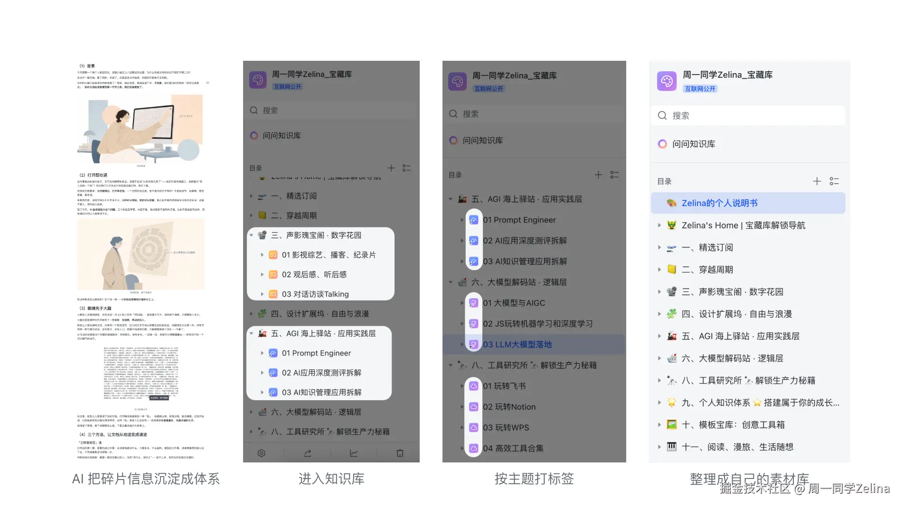Open the settings gear in the bottom toolbar
Image resolution: width=903 pixels, height=508 pixels.
pyautogui.click(x=261, y=453)
